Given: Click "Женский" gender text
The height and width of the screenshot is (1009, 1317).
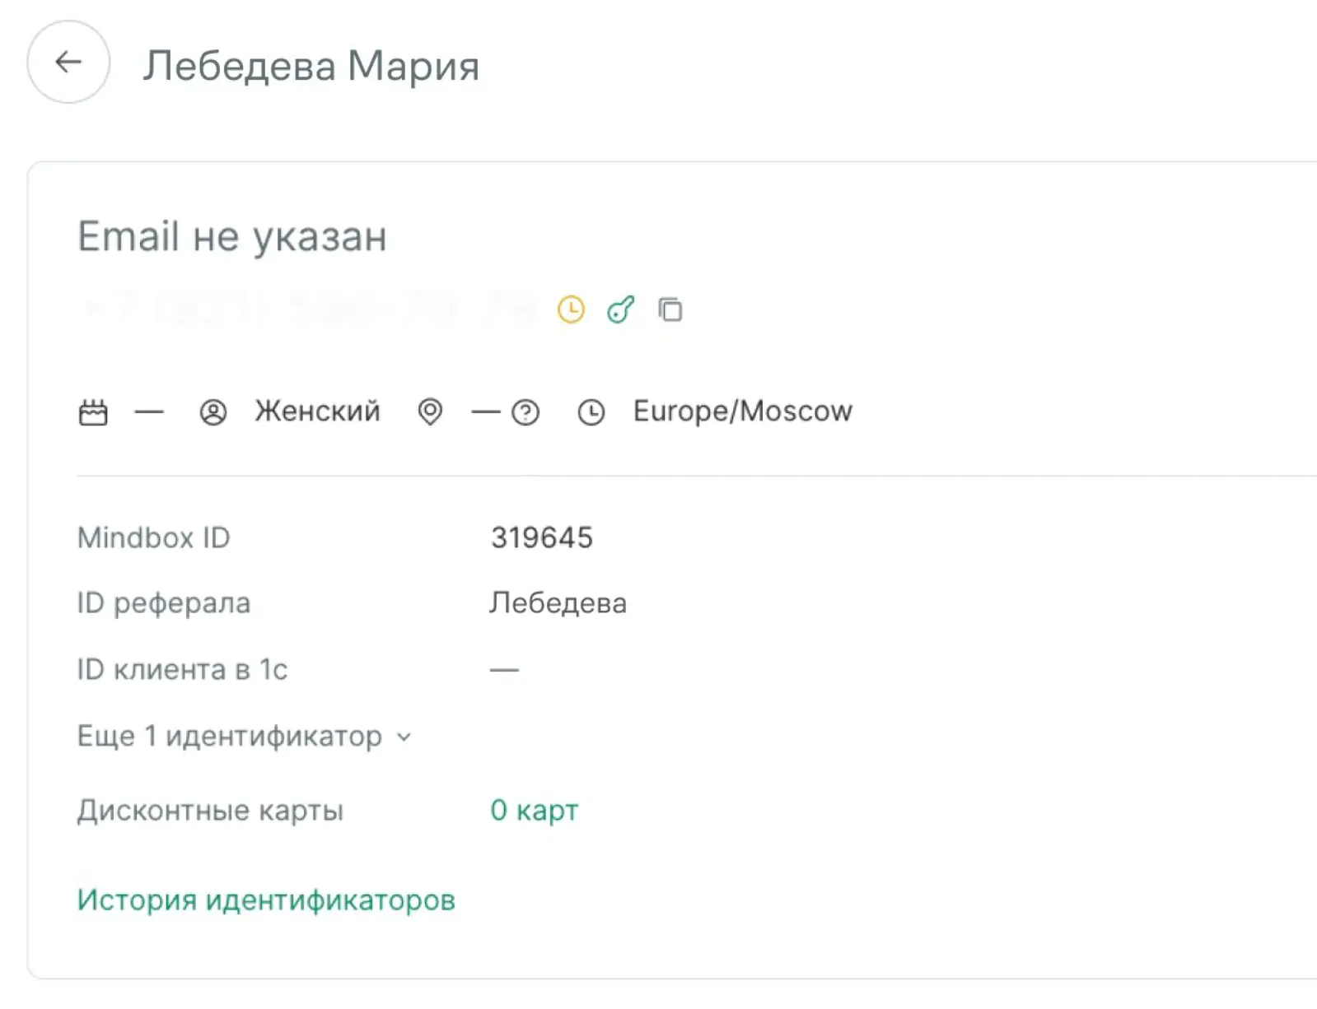Looking at the screenshot, I should (318, 411).
